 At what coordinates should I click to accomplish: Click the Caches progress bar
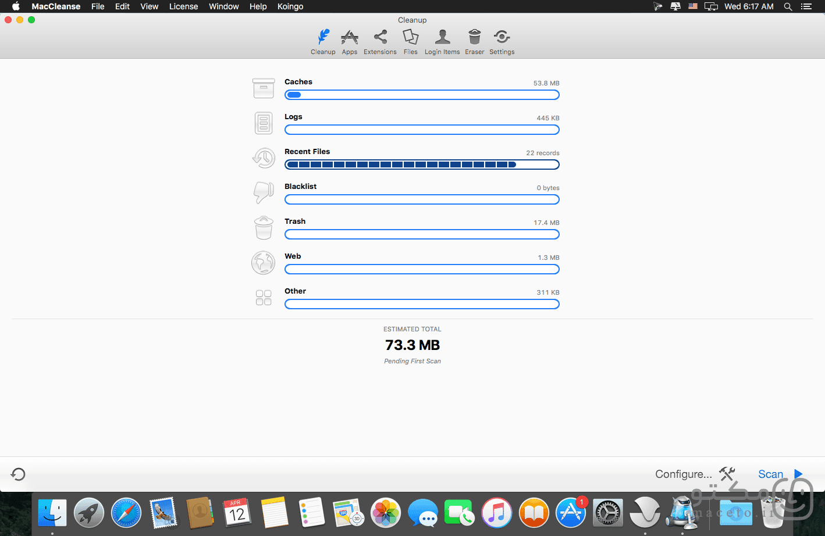tap(422, 95)
